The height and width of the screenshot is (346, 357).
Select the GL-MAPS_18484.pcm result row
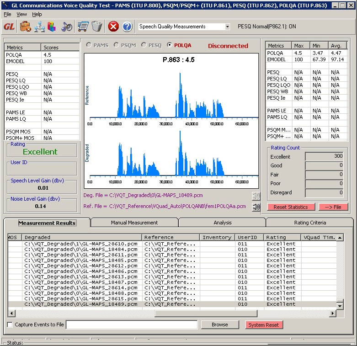point(172,249)
